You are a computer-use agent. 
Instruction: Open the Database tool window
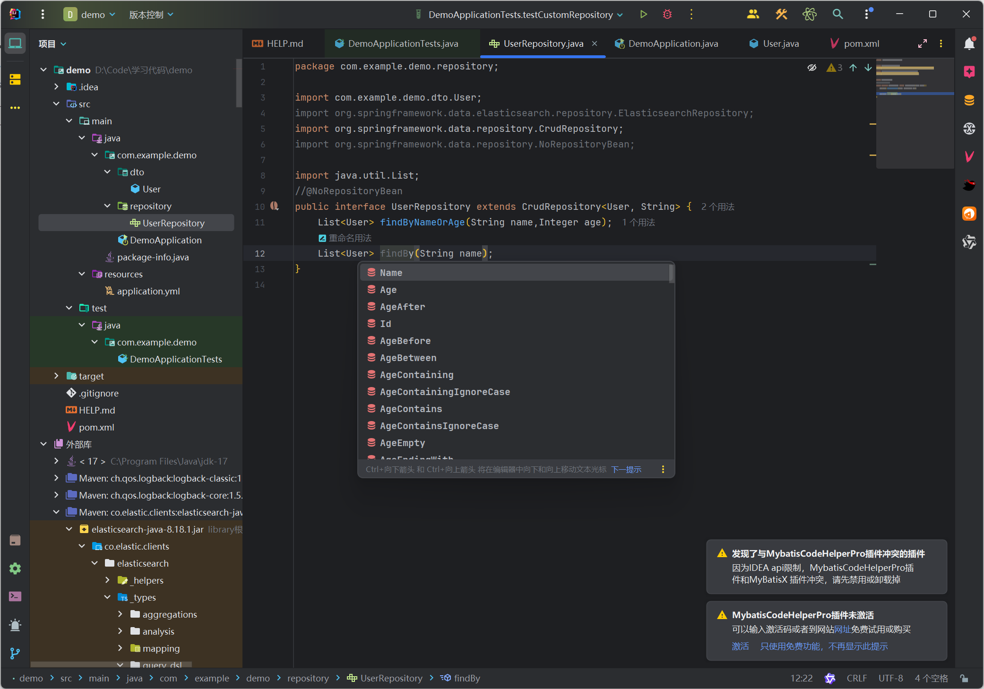click(969, 100)
